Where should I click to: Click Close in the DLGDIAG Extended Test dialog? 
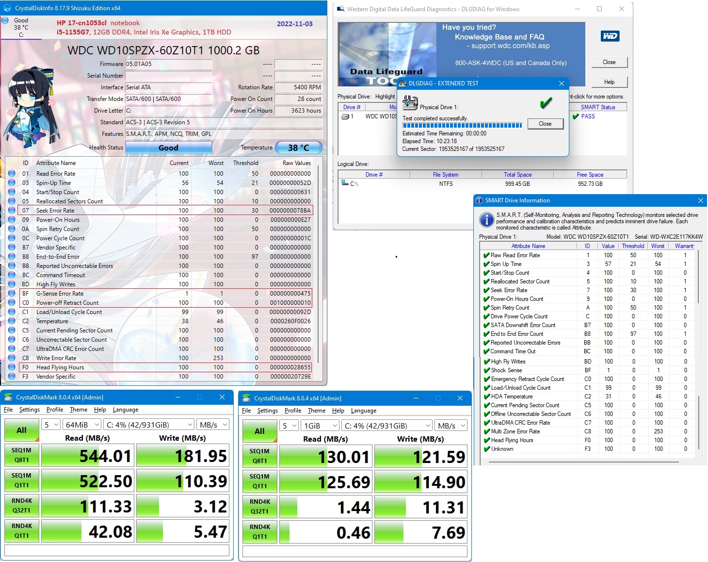coord(545,124)
